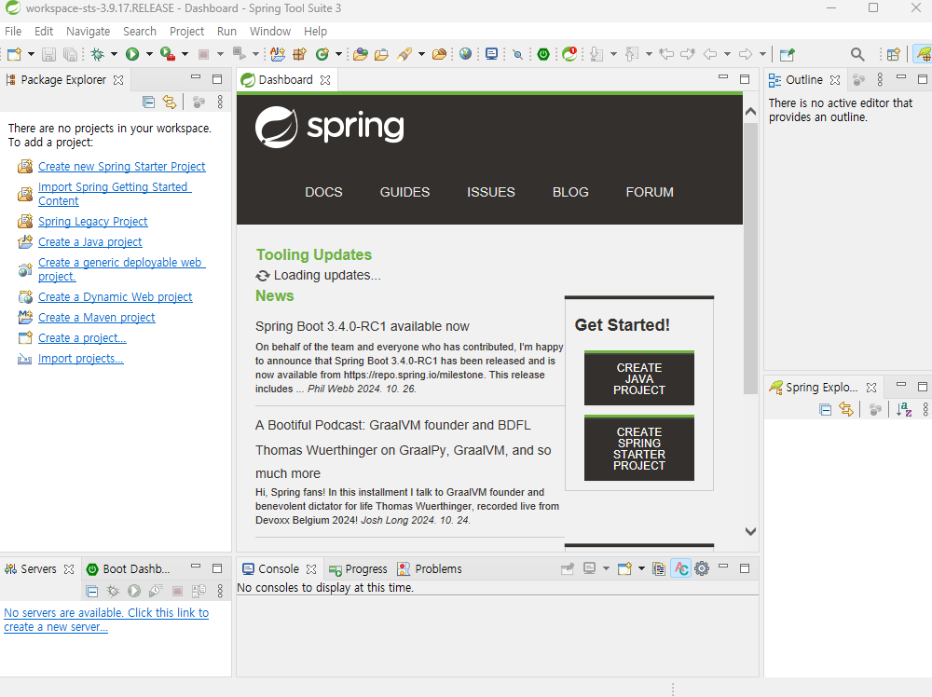Click the Save disk icon in toolbar

click(48, 54)
